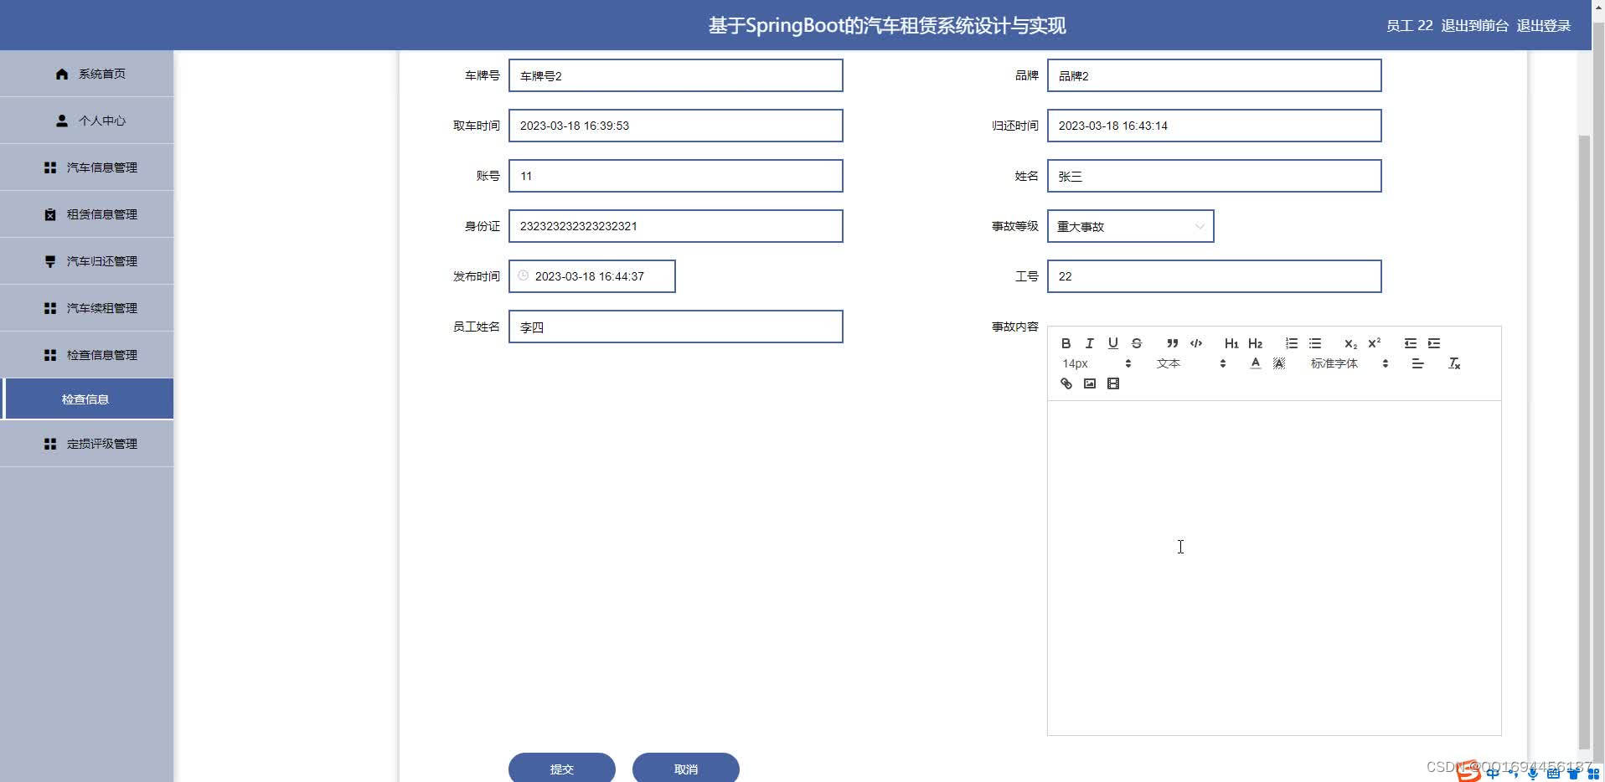Focus the 员工姓名 input containing 李四
Screen dimensions: 1605x782
coord(675,327)
